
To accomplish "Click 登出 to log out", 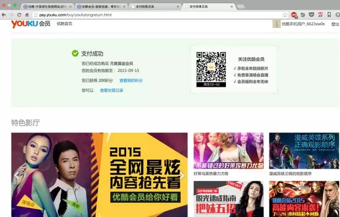I will coord(335,24).
